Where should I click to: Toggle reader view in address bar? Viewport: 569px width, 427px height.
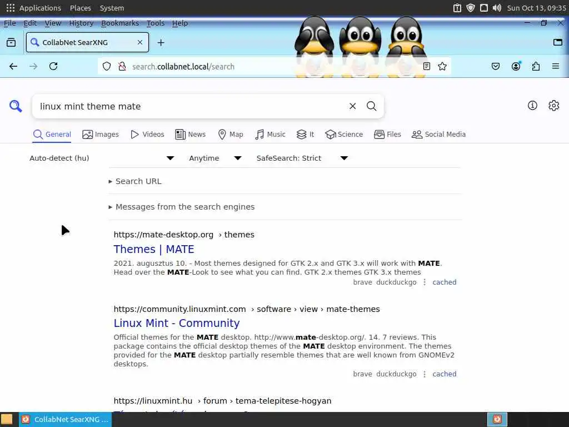(x=427, y=67)
